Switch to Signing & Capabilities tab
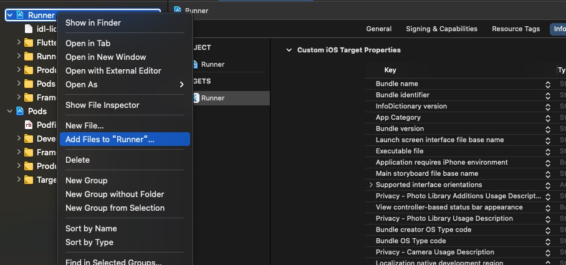This screenshot has height=265, width=566. (x=441, y=29)
